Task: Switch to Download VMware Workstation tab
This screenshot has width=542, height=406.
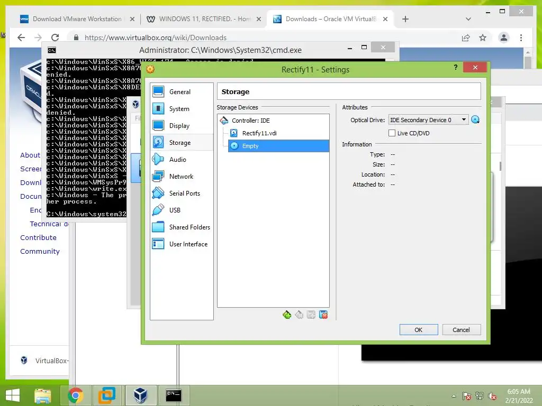Action: pos(77,19)
